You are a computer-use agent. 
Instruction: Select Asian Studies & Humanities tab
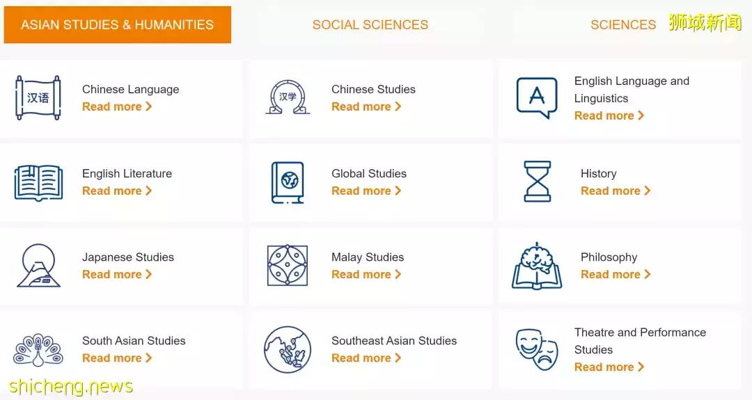click(x=118, y=25)
